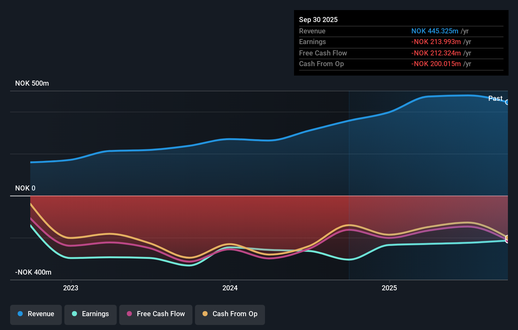
Task: Select the Revenue endpoint marker on the chart
Action: pyautogui.click(x=507, y=103)
